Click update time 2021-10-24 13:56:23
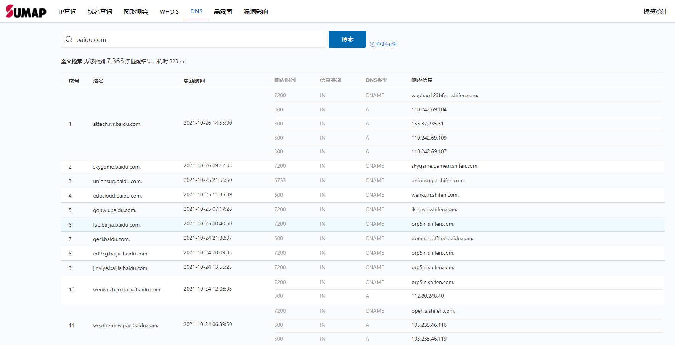 click(208, 267)
